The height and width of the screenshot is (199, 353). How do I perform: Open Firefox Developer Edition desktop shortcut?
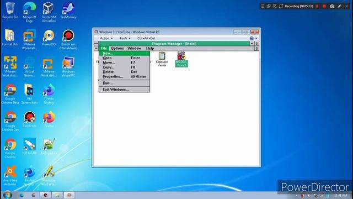(29, 176)
